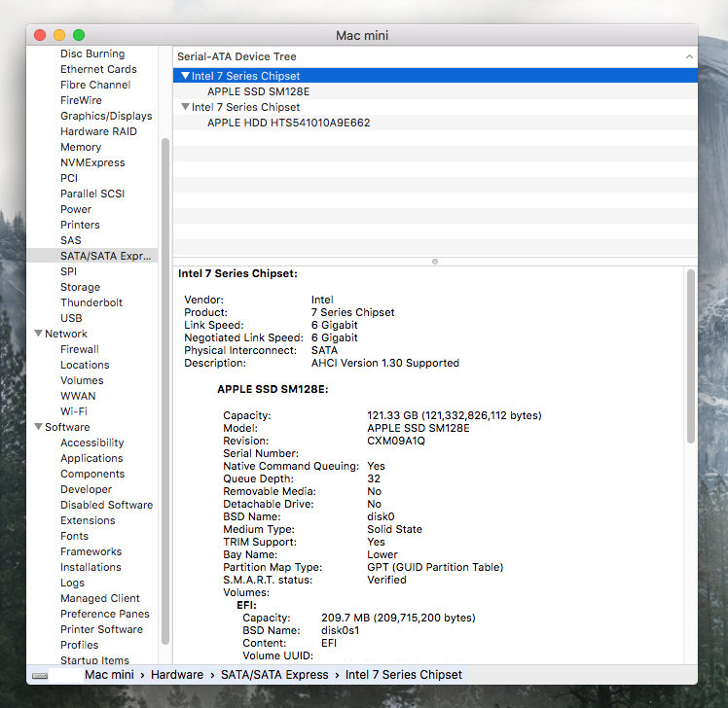728x708 pixels.
Task: Open Applications list
Action: (x=91, y=458)
